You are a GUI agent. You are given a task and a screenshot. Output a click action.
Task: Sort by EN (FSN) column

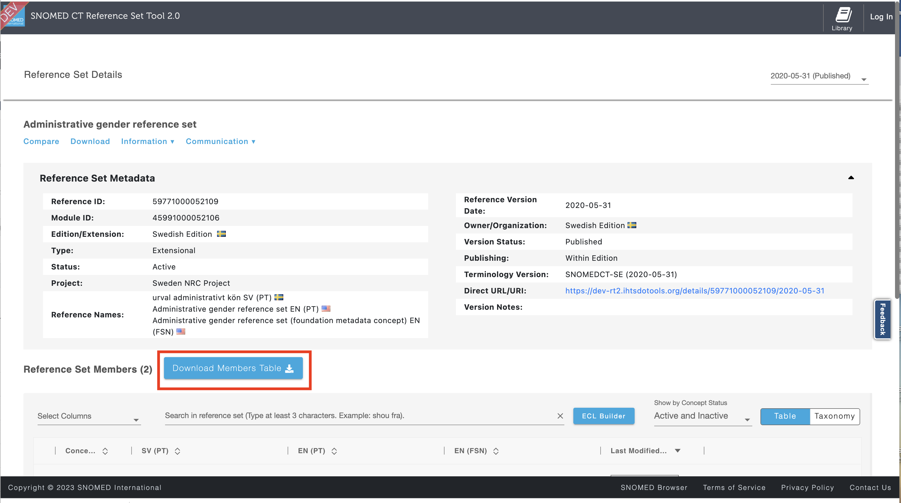tap(496, 451)
